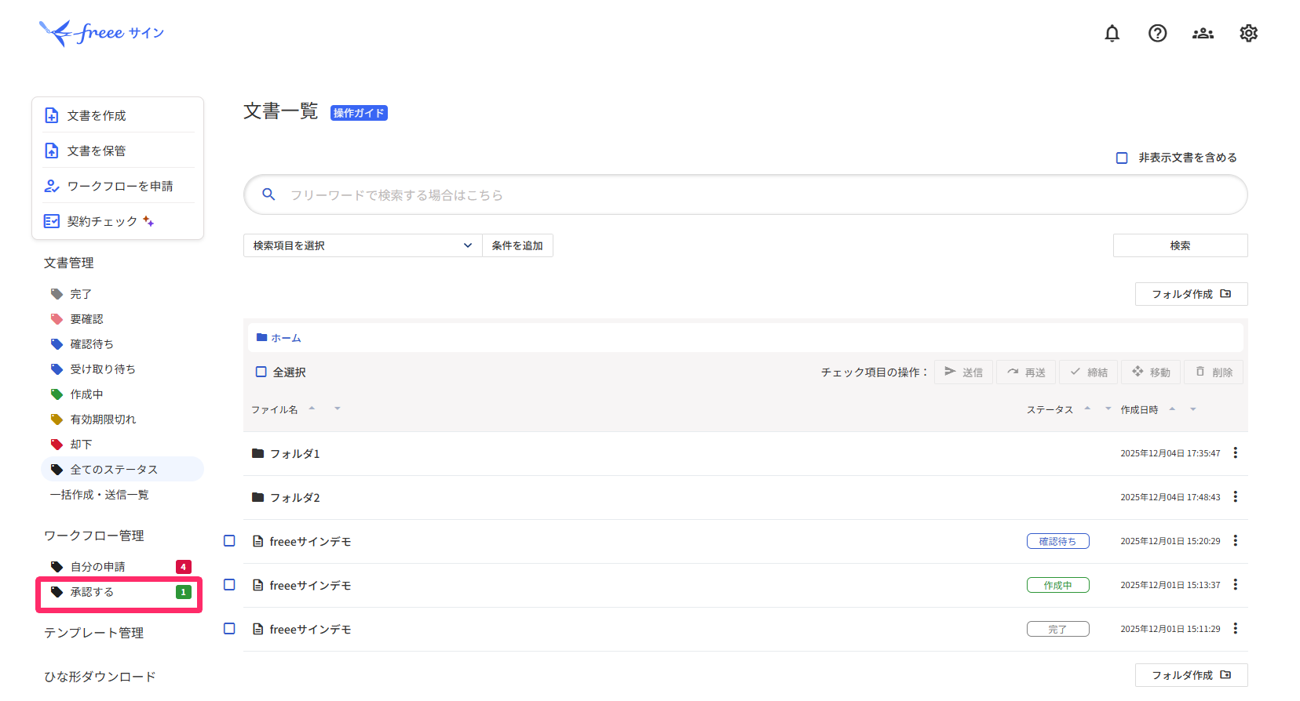Click the 送信 action button
Screen dimensions: 1300x701
(x=963, y=372)
